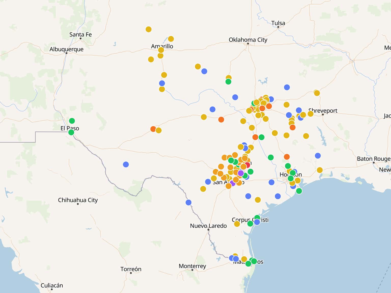The width and height of the screenshot is (391, 293).
Task: Click the Albuquerque city label
Action: point(66,49)
